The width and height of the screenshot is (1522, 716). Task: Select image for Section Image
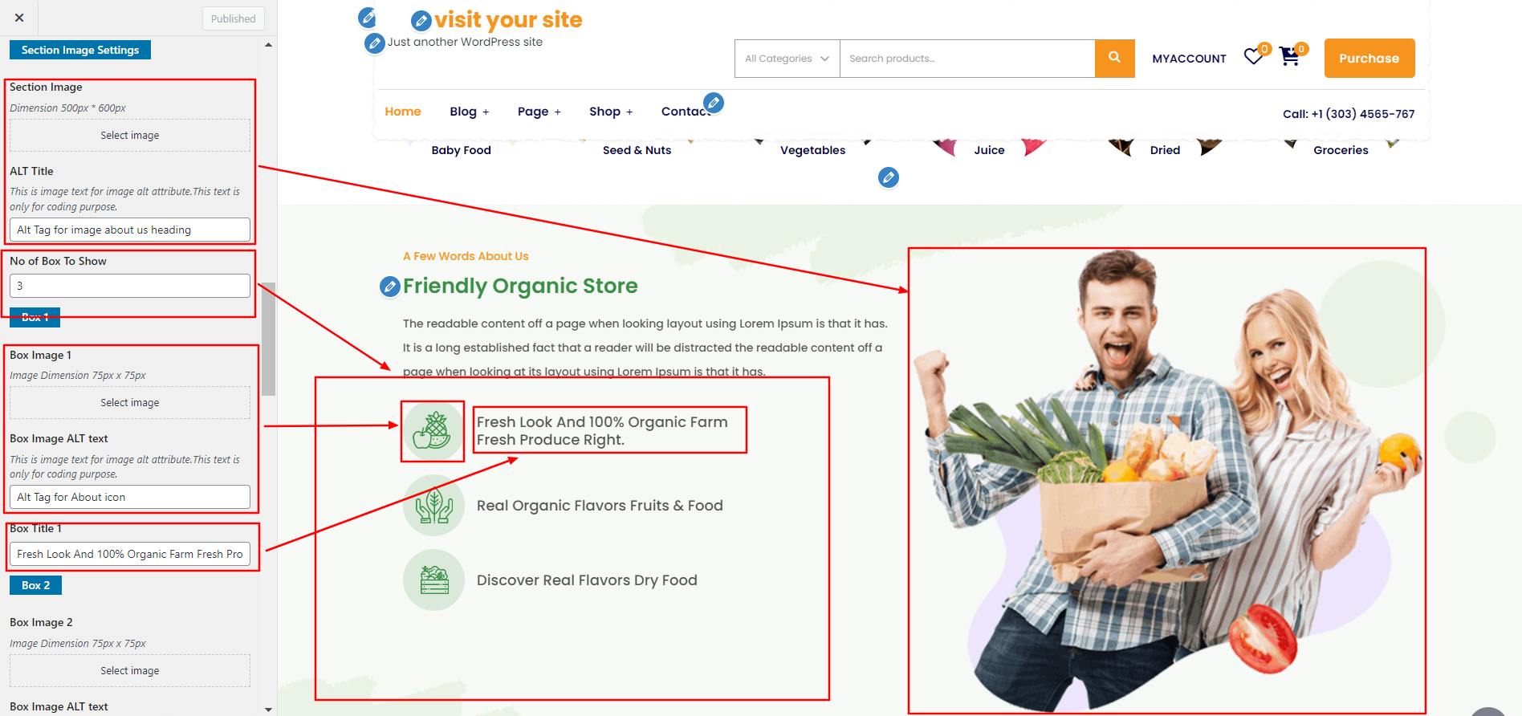coord(130,136)
